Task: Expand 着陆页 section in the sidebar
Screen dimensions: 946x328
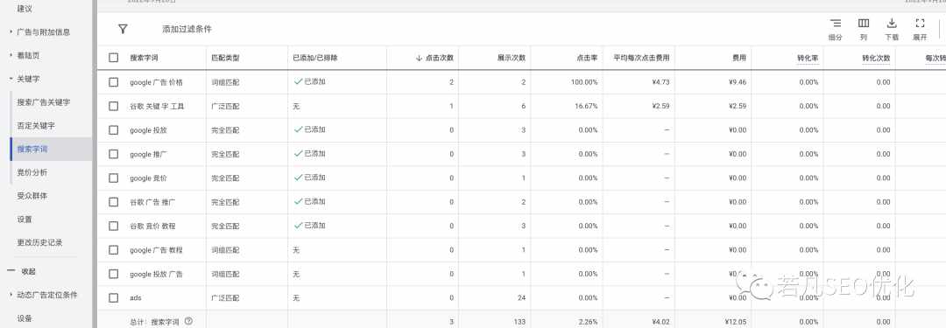Action: tap(11, 55)
